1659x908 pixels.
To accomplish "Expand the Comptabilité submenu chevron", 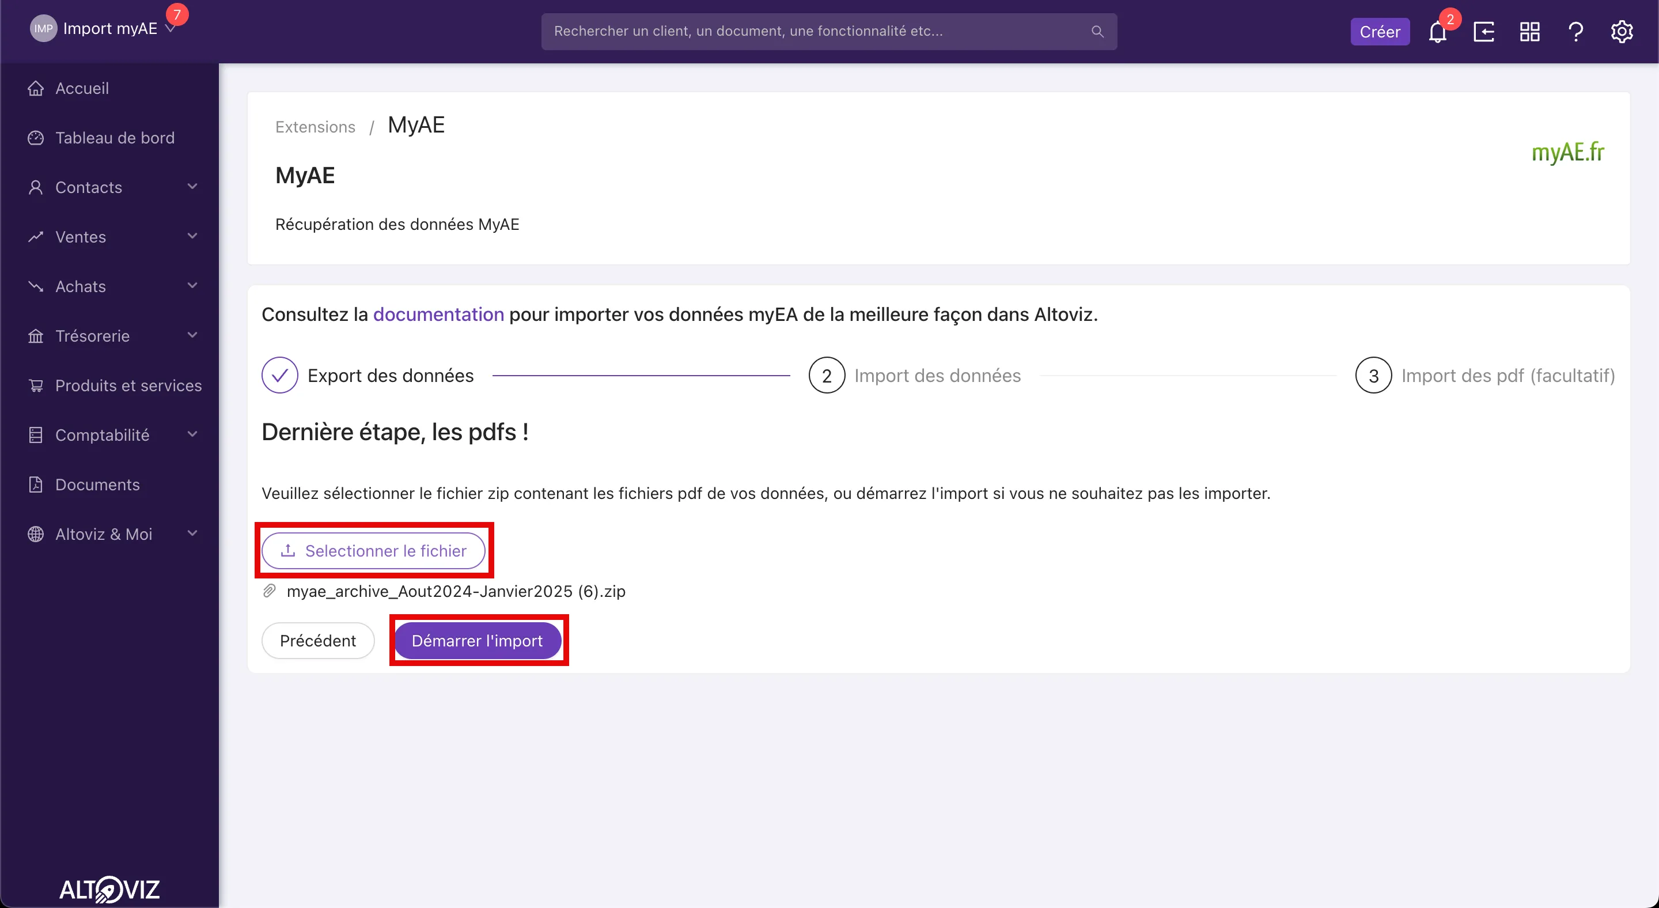I will 192,434.
